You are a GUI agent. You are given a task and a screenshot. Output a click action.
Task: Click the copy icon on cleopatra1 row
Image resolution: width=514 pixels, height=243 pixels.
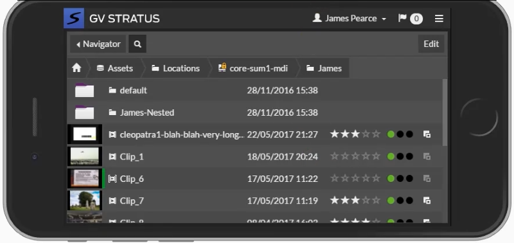click(x=427, y=134)
